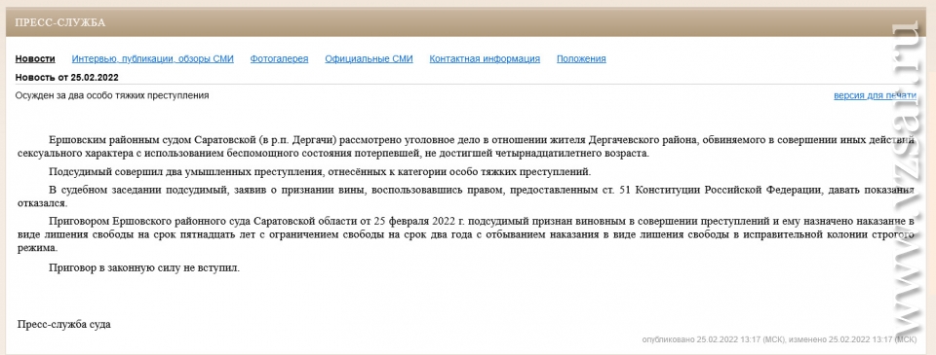Screen dimensions: 936x355
Task: Go to the Фотогалерея tab
Action: coord(280,58)
